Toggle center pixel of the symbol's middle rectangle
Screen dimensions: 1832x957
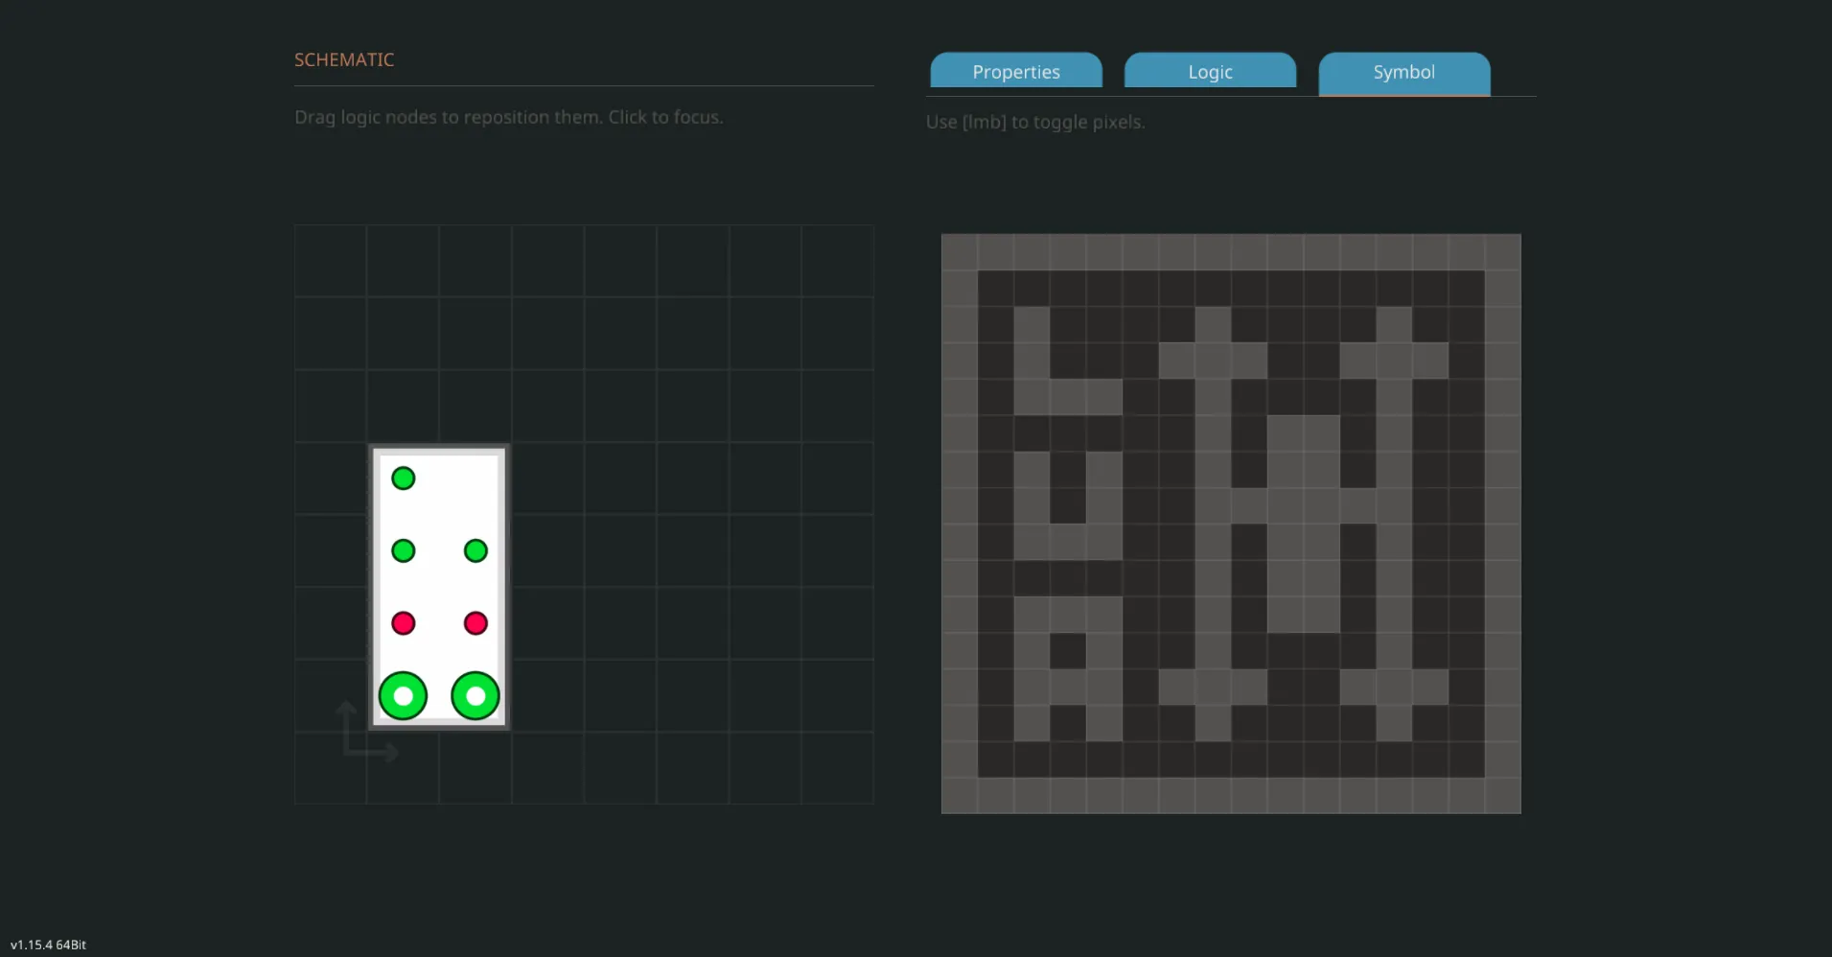coord(1303,524)
